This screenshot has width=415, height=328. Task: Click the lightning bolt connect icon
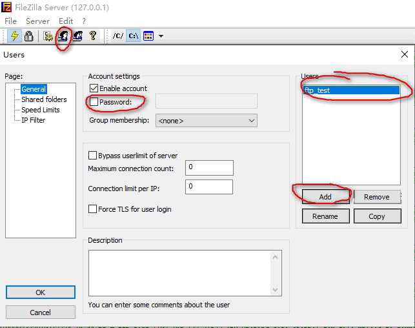(x=14, y=36)
